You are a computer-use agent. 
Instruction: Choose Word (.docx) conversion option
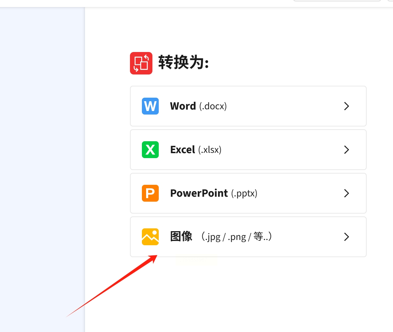[248, 106]
